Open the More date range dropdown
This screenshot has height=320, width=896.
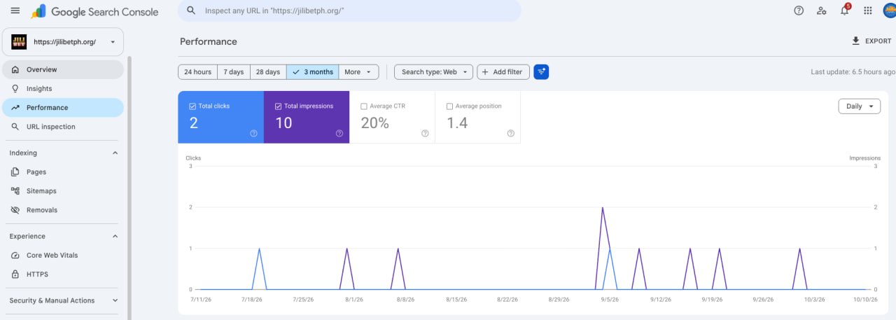click(358, 72)
